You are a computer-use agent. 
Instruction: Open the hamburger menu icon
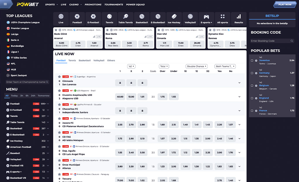click(5, 4)
